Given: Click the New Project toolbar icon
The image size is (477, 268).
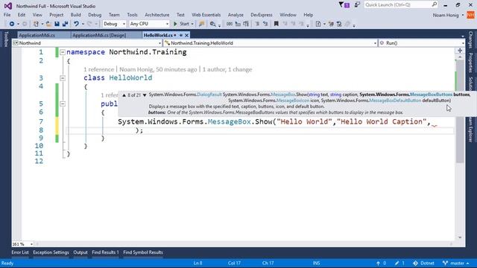Looking at the screenshot, I should 36,24.
